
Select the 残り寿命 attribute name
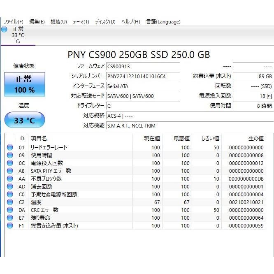pyautogui.click(x=41, y=218)
